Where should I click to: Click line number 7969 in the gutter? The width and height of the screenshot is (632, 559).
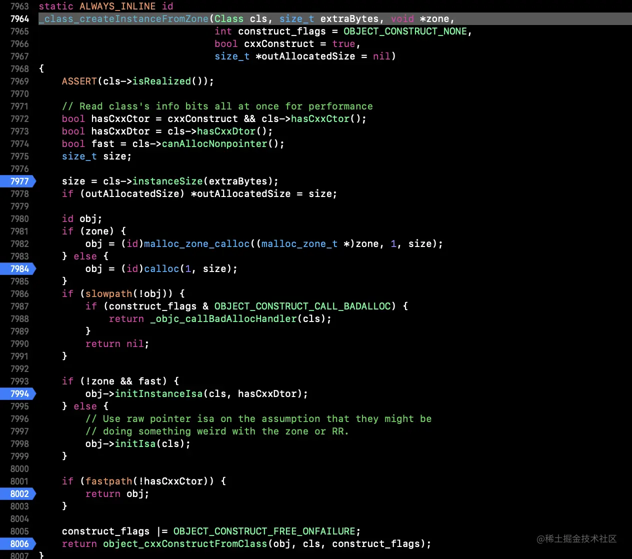[x=19, y=81]
